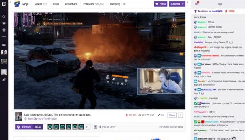Open the Following heart icon in sidebar

4,23
